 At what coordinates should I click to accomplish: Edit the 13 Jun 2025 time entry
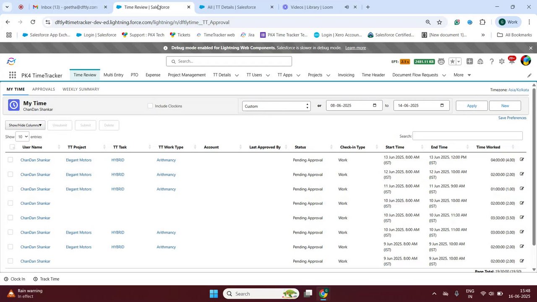pos(522,159)
